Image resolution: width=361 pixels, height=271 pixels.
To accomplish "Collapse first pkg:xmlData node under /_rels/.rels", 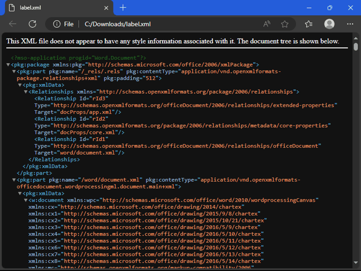I will pyautogui.click(x=20, y=85).
